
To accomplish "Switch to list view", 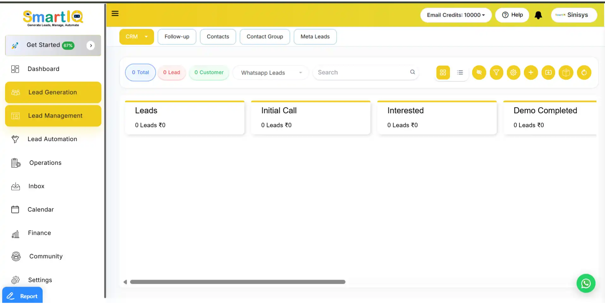I will (x=460, y=73).
